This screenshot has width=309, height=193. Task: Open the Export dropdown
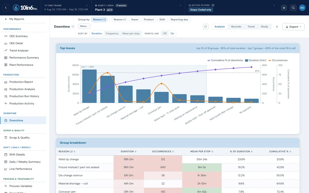click(294, 27)
